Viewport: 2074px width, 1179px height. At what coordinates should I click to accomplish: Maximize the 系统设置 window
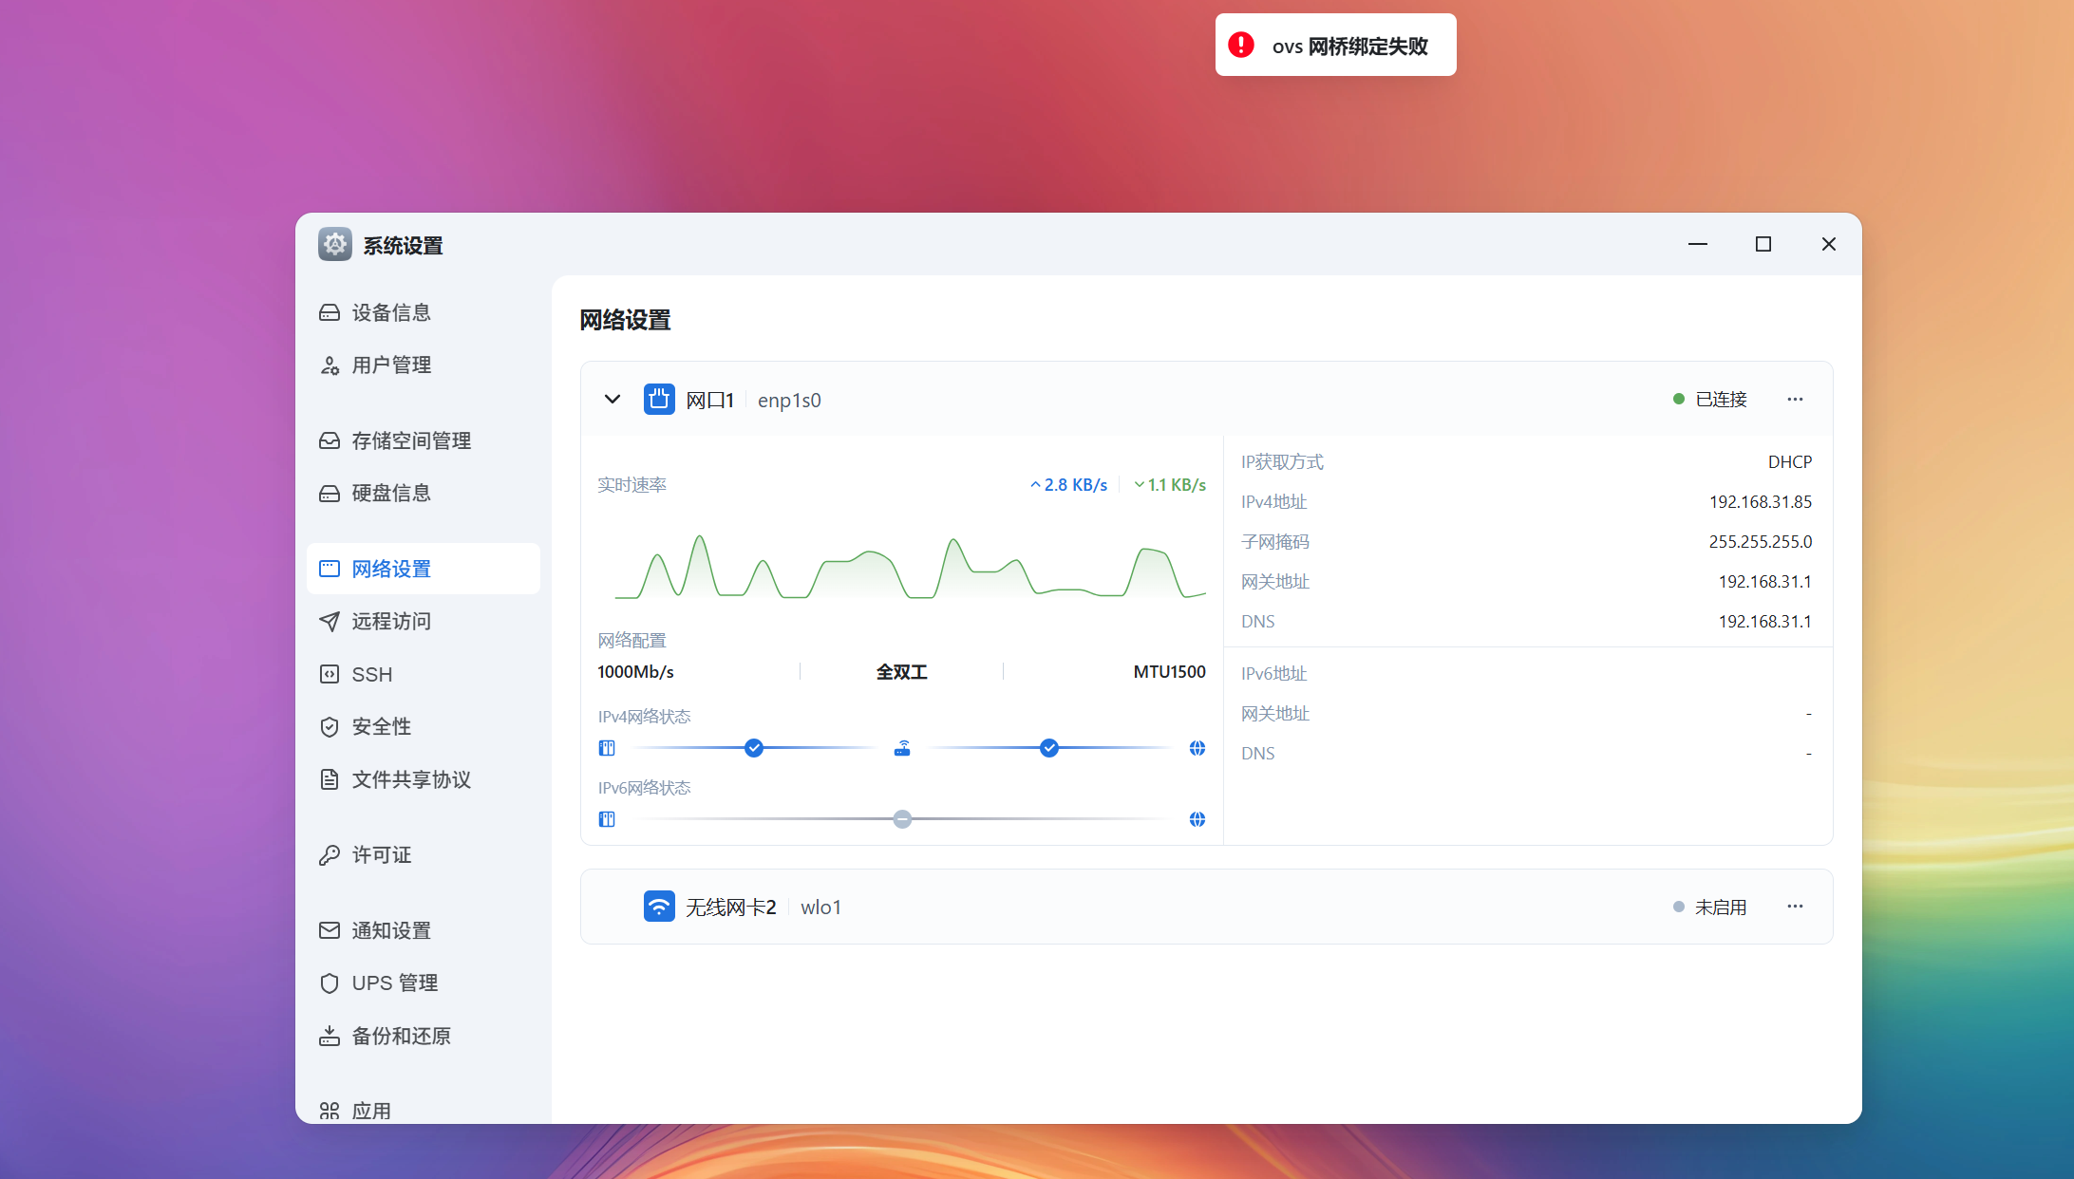[1763, 244]
